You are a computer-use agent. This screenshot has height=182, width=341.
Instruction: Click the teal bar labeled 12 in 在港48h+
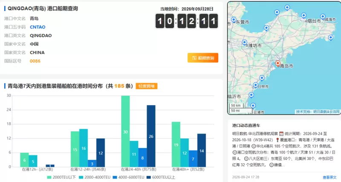point(185,153)
